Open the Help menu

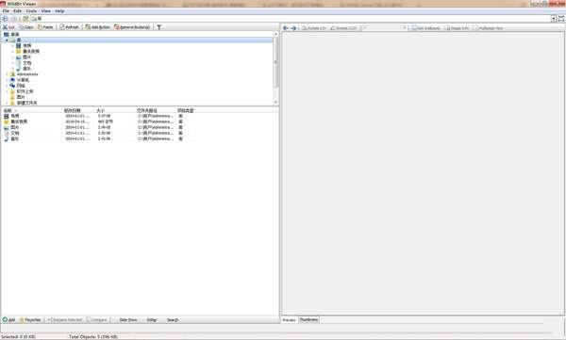point(59,11)
